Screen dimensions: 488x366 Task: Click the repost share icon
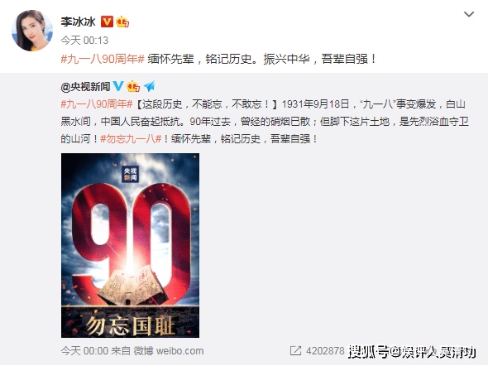295,351
